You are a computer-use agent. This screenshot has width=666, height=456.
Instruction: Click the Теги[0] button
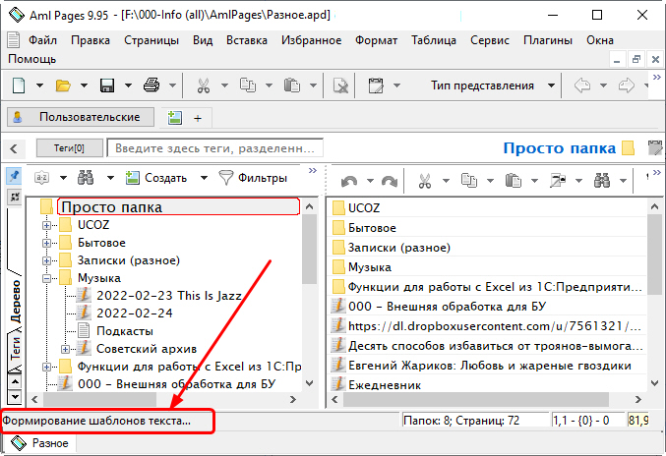pos(69,148)
